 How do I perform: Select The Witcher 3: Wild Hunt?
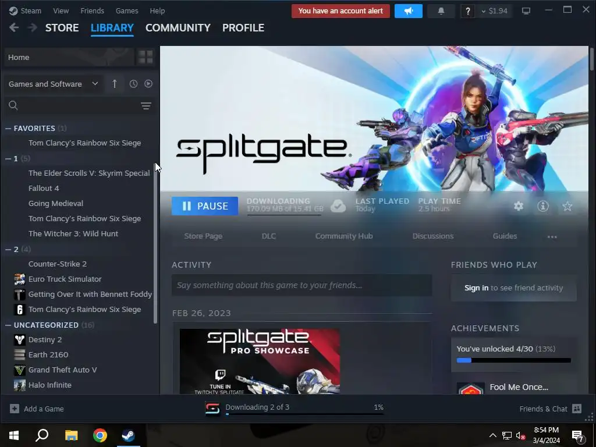coord(73,234)
